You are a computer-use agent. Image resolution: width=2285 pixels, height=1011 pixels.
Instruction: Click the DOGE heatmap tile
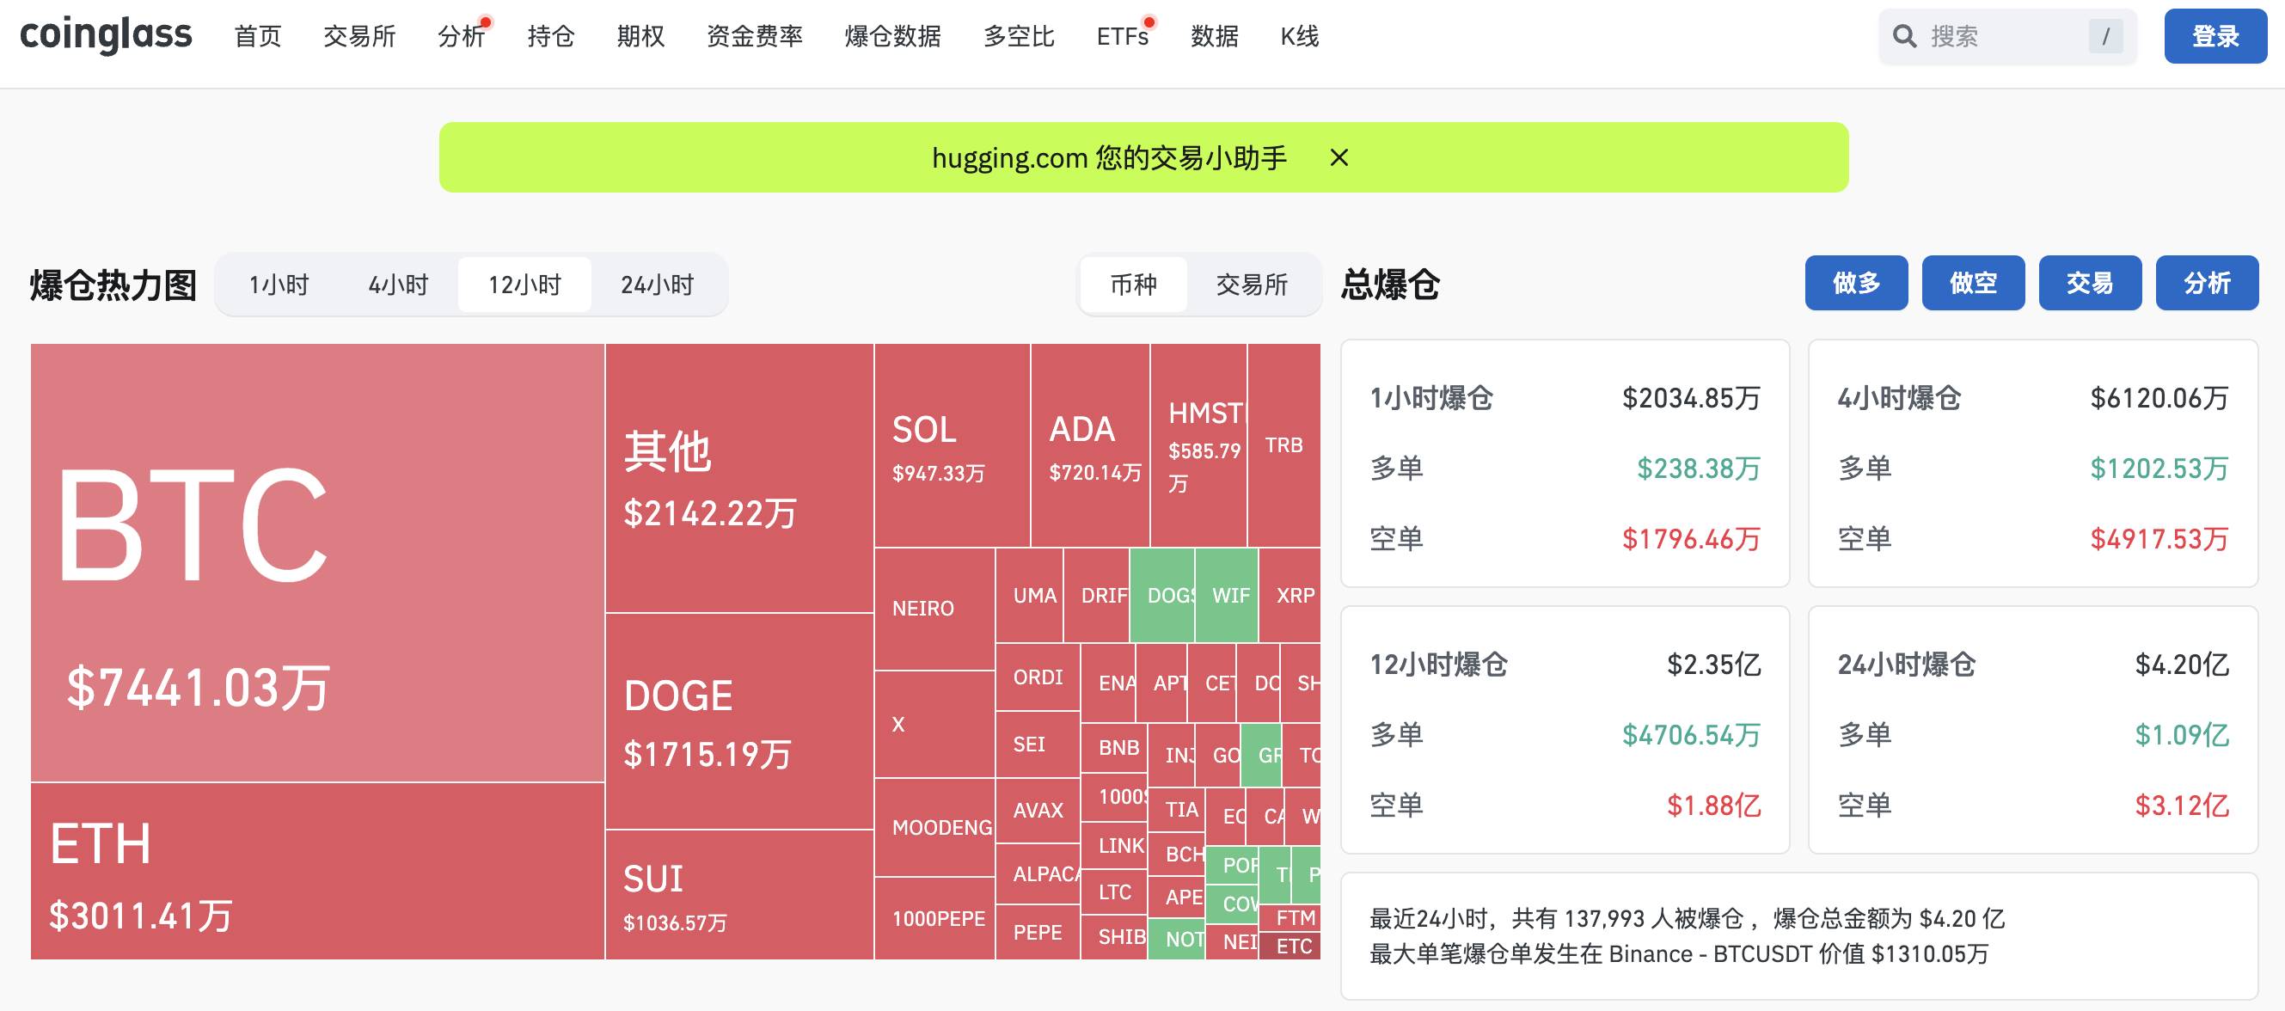click(x=739, y=720)
